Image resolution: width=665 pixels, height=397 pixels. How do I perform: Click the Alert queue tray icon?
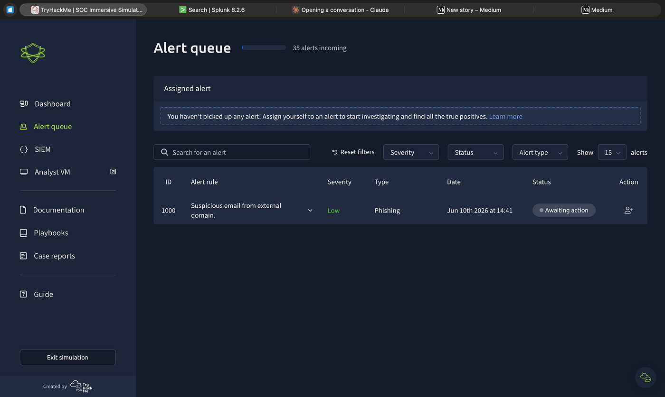click(23, 127)
